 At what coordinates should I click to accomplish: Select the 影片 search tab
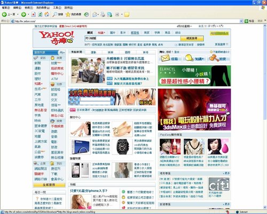pos(123,33)
